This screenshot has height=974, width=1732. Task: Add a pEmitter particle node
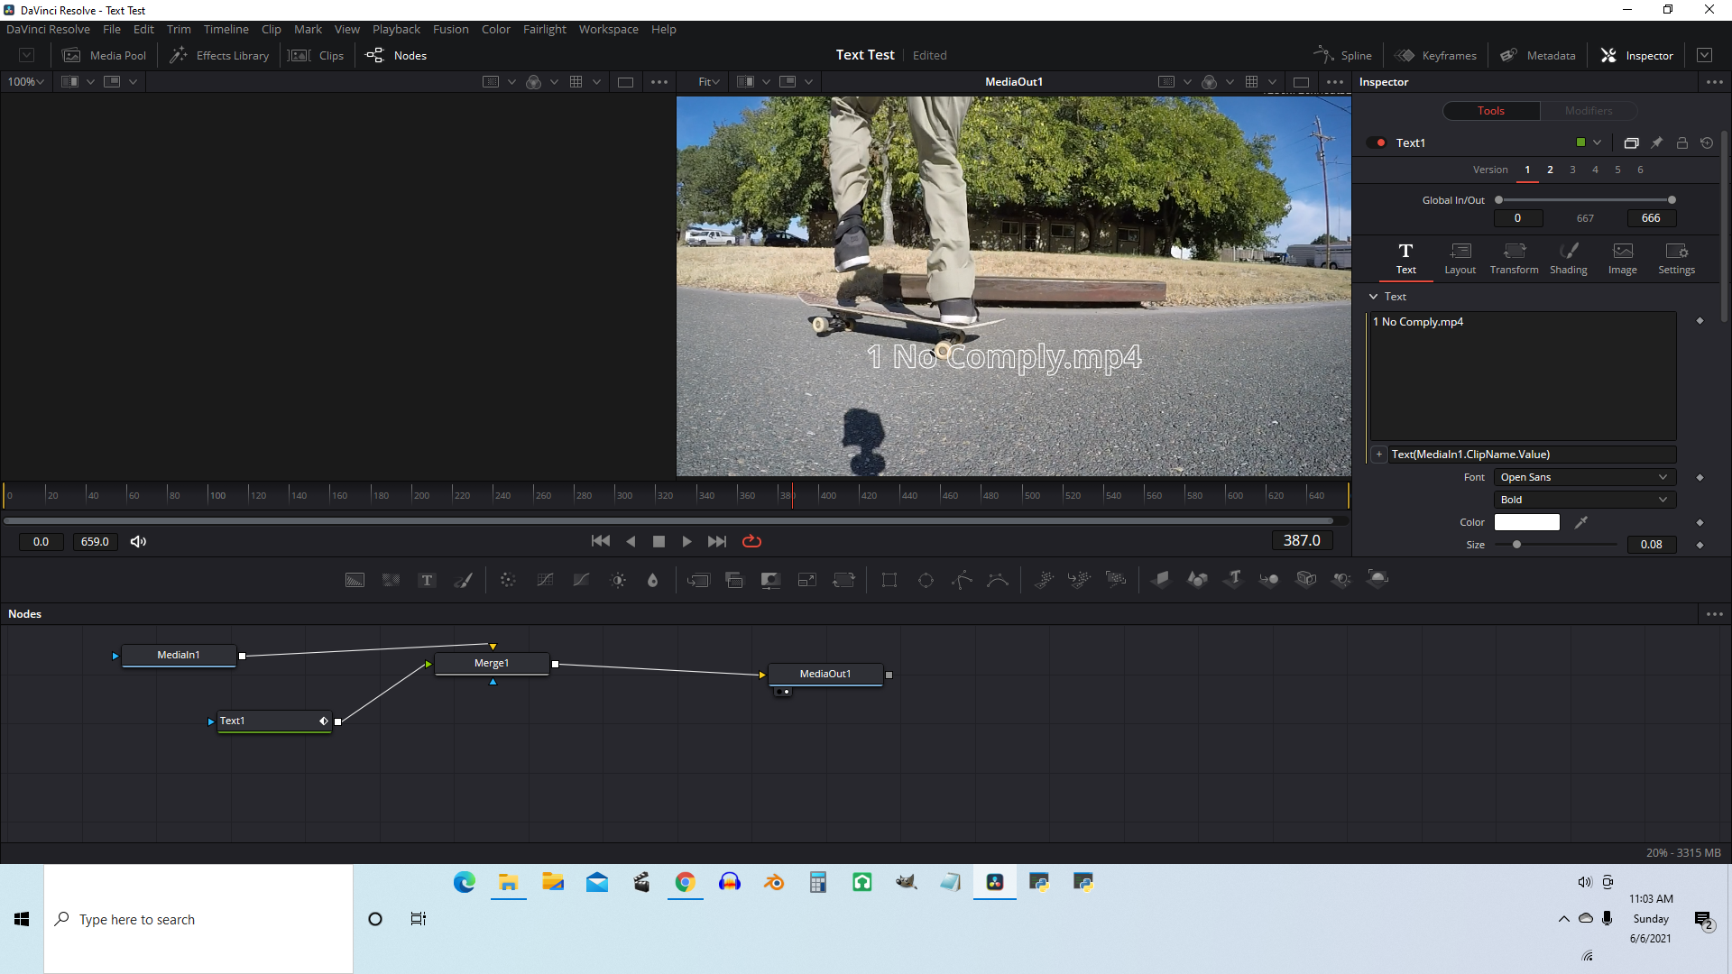tap(1044, 580)
